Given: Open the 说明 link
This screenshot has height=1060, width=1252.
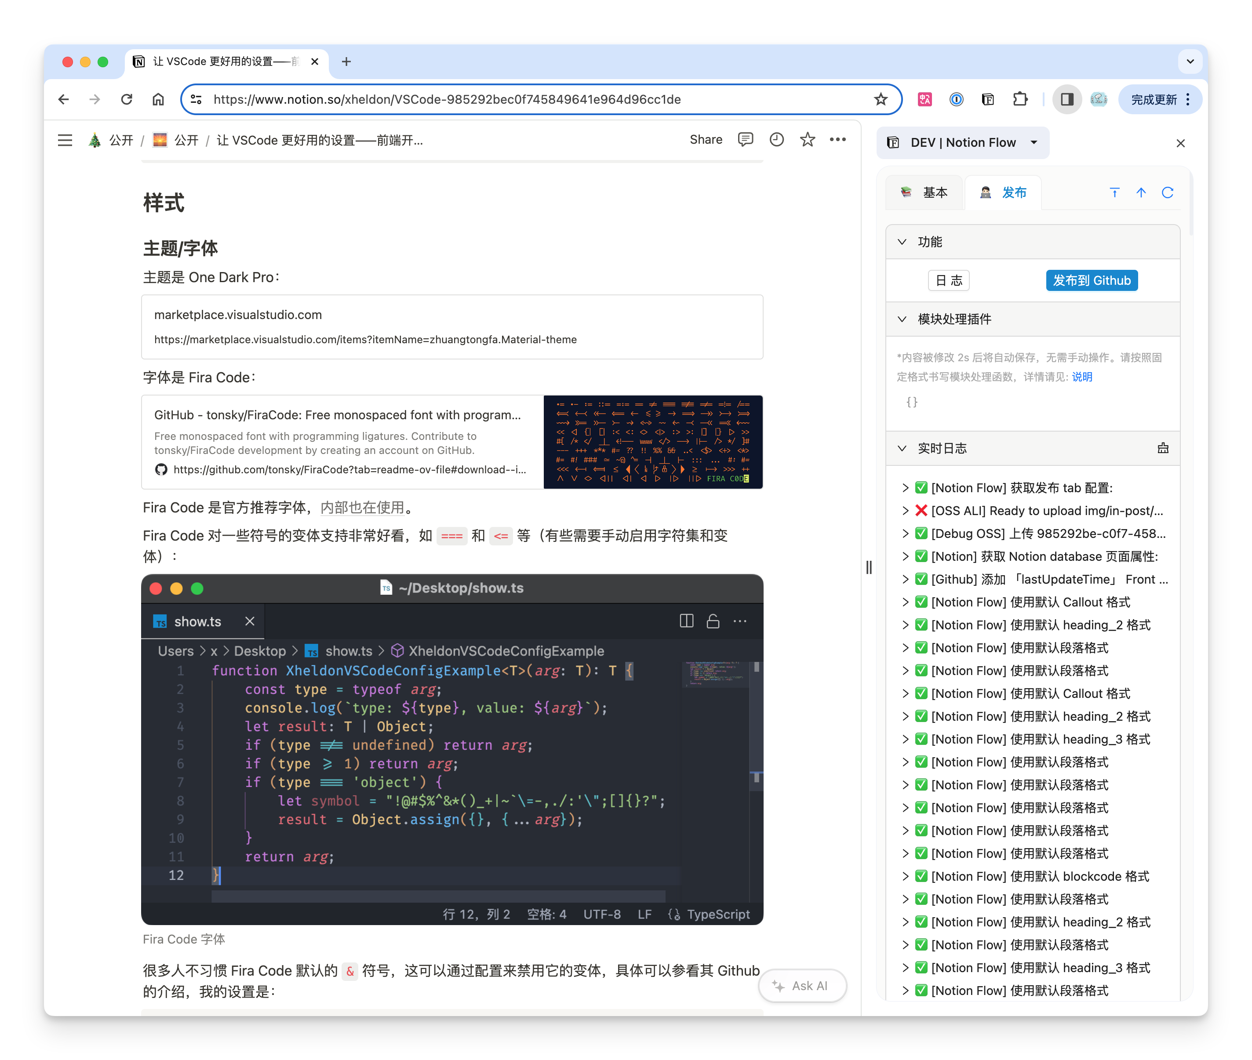Looking at the screenshot, I should pos(1082,377).
